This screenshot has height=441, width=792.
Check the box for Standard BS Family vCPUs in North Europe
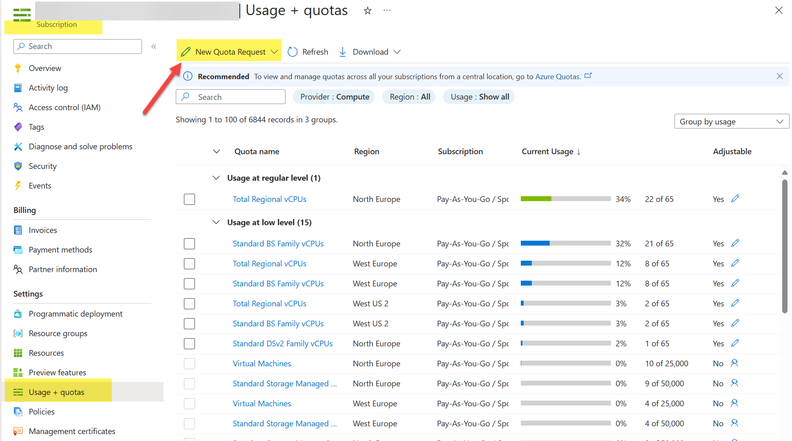189,244
